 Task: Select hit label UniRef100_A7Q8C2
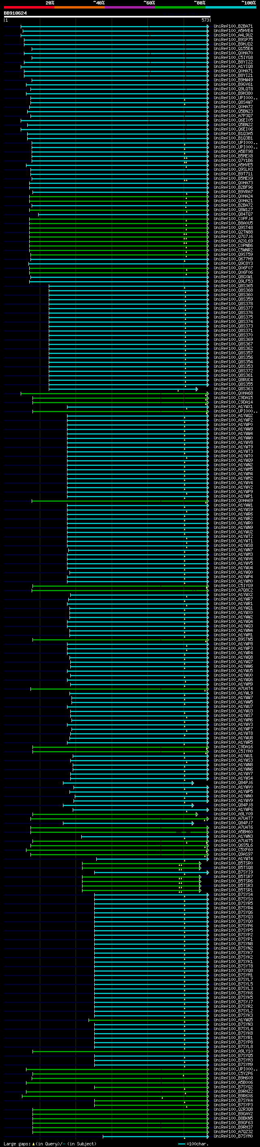233,590
